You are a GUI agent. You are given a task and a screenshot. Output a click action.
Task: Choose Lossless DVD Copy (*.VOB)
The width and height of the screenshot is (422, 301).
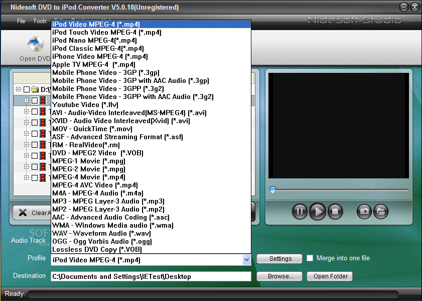[151, 250]
